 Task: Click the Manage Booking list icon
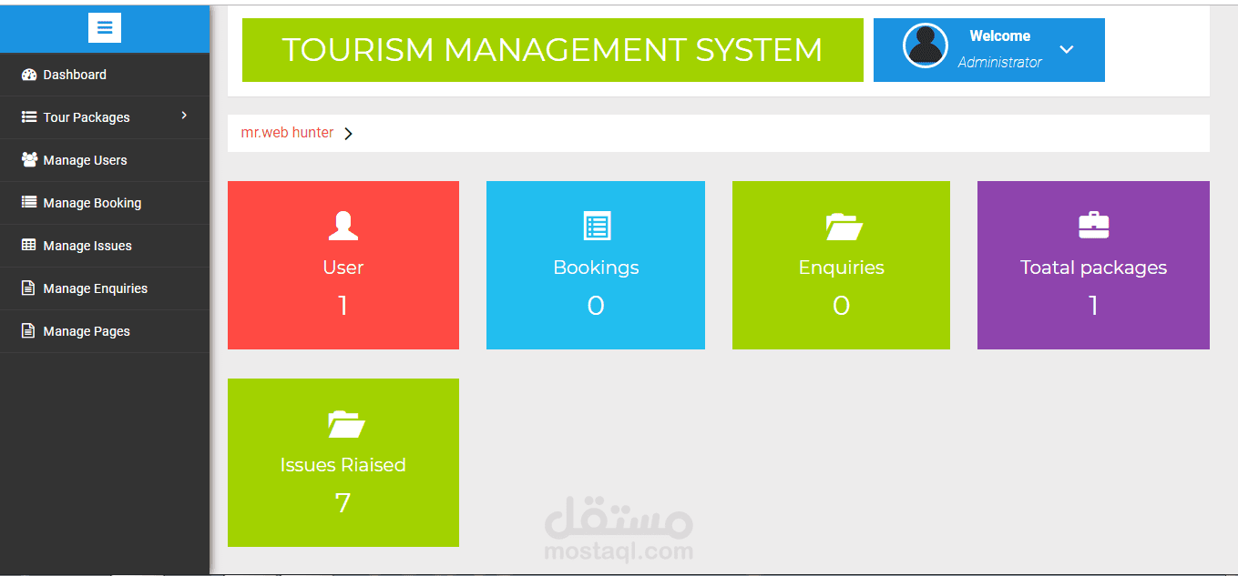tap(29, 203)
